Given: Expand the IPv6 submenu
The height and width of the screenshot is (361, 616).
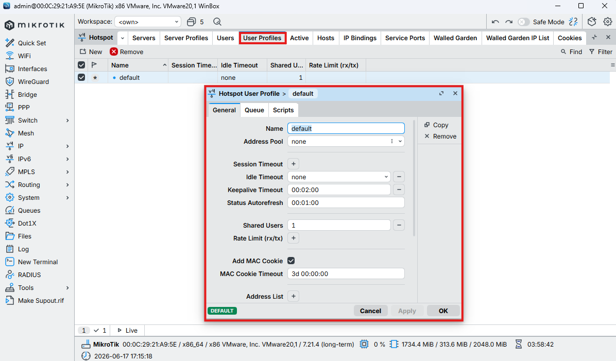Looking at the screenshot, I should pos(67,159).
